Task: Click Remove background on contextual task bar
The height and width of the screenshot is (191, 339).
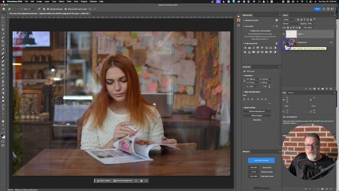Action: [x=123, y=180]
